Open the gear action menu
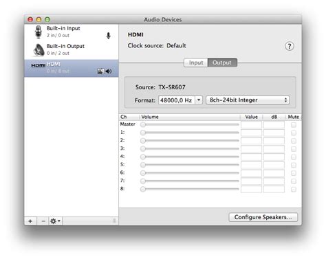326x259 pixels. click(x=55, y=221)
